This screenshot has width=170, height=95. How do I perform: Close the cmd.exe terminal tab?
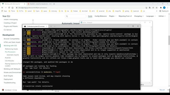46,26
